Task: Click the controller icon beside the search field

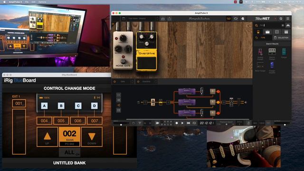Action: tap(288, 25)
